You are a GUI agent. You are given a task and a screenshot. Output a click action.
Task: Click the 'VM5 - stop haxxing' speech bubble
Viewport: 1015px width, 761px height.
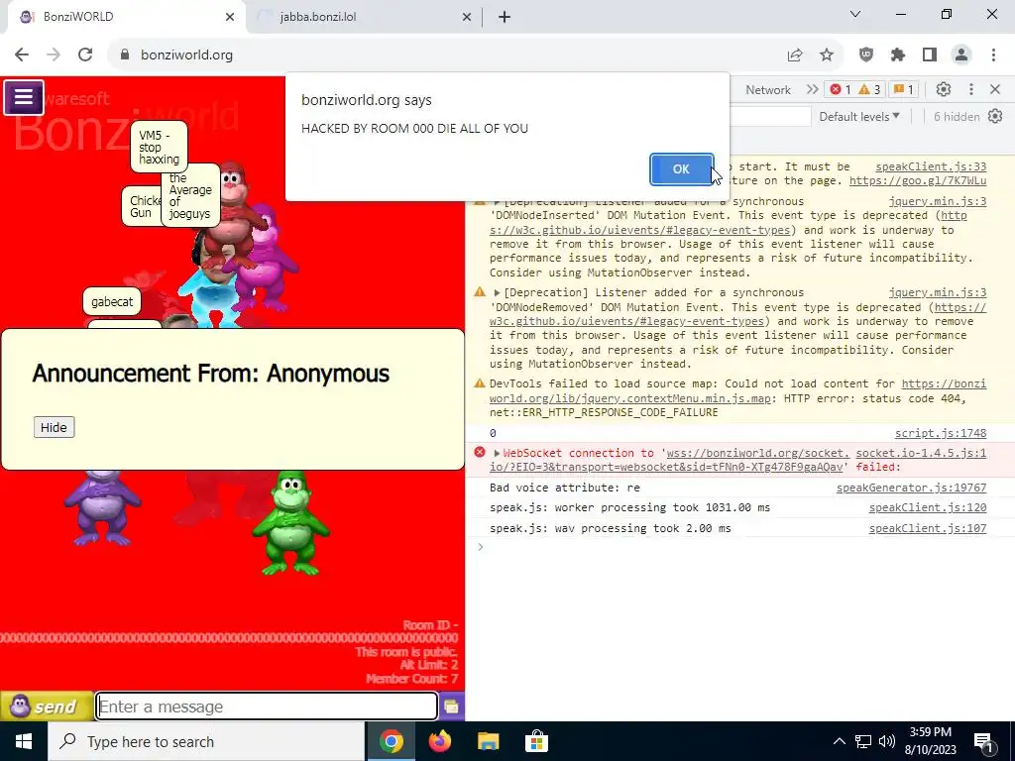[x=159, y=147]
